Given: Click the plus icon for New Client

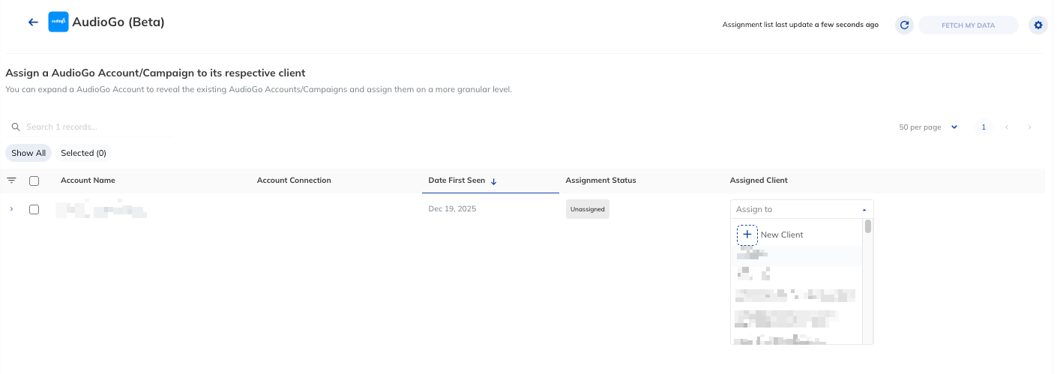Looking at the screenshot, I should [x=747, y=235].
